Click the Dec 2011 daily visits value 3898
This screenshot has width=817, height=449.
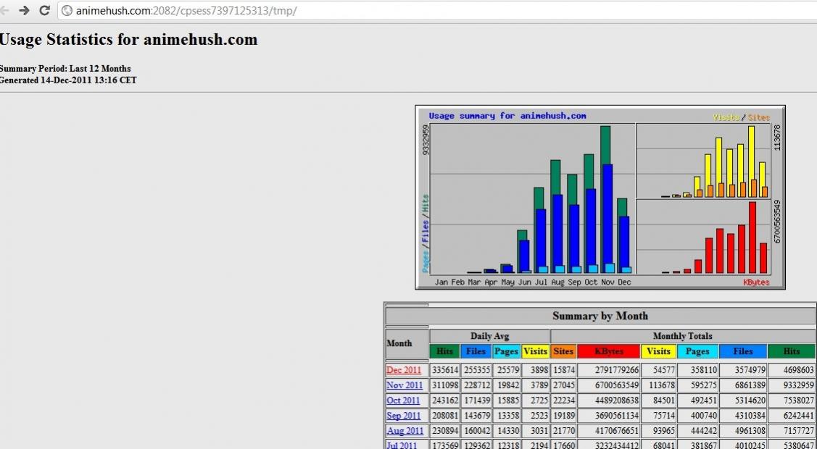point(539,370)
